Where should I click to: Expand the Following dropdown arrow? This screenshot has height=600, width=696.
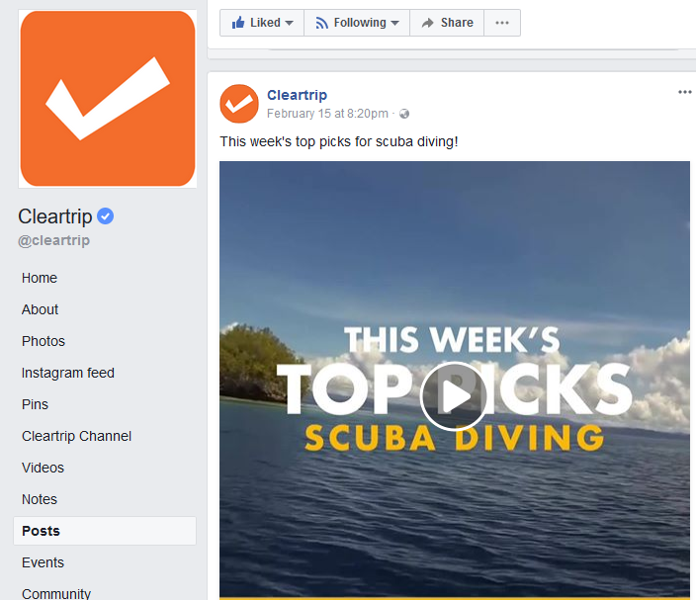(x=395, y=23)
